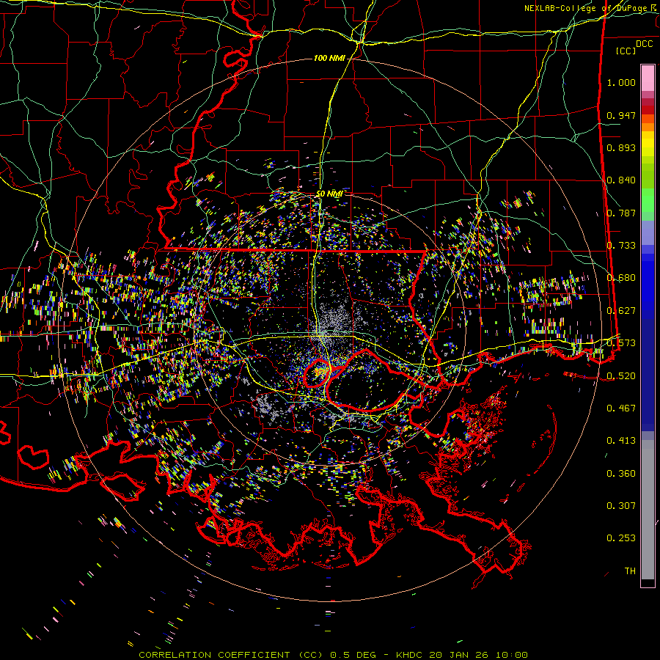This screenshot has width=660, height=660.
Task: Select the 0.627 legend value
Action: (621, 311)
